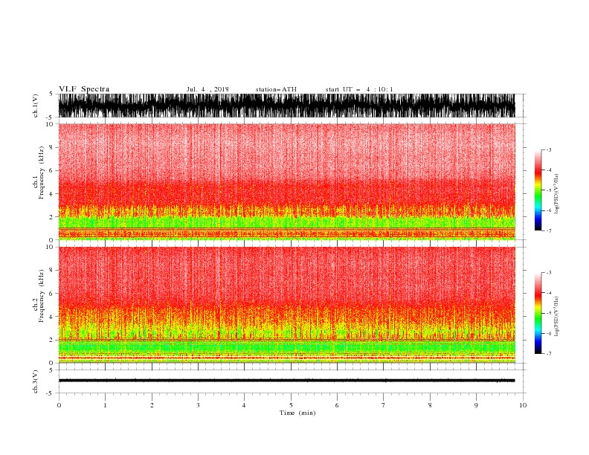Screen dimensions: 589x455
Task: Click the ch.2 spectrogram image area
Action: (x=286, y=305)
